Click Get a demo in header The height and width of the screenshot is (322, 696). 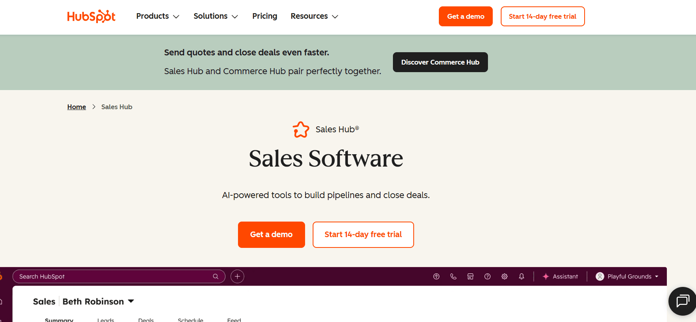[x=466, y=16]
